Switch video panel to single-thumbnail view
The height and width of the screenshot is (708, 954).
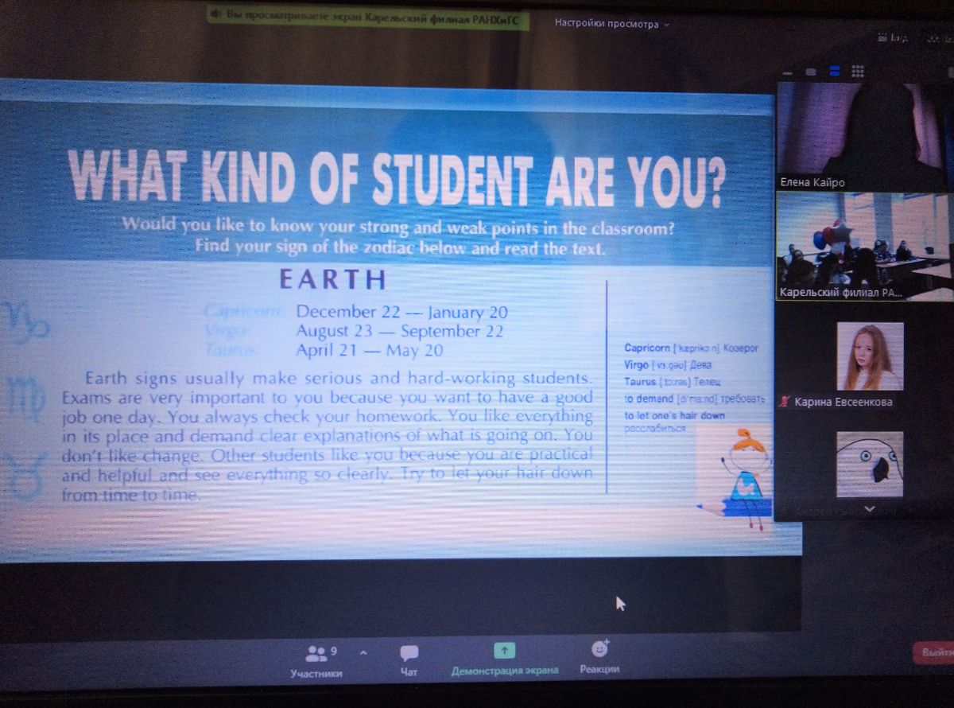[810, 72]
